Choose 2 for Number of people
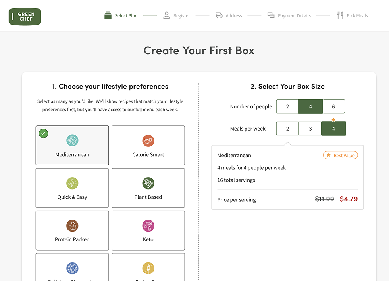Screen dimensions: 389x281 (x=287, y=106)
